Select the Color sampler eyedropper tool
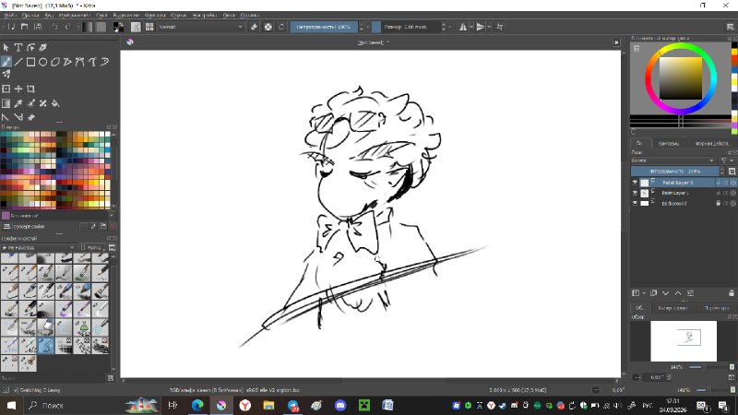 pyautogui.click(x=18, y=103)
